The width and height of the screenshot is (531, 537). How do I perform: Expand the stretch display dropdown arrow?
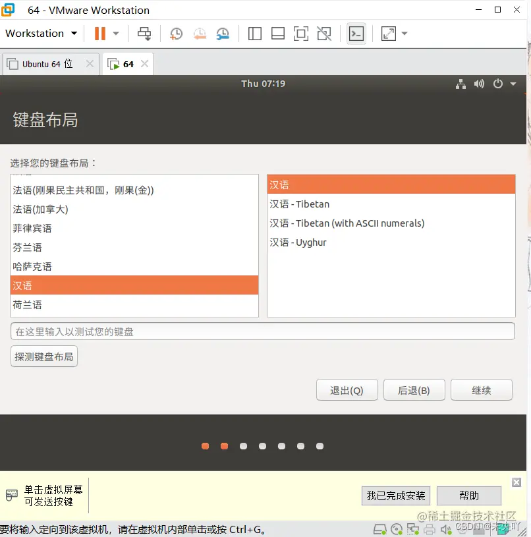[x=405, y=34]
